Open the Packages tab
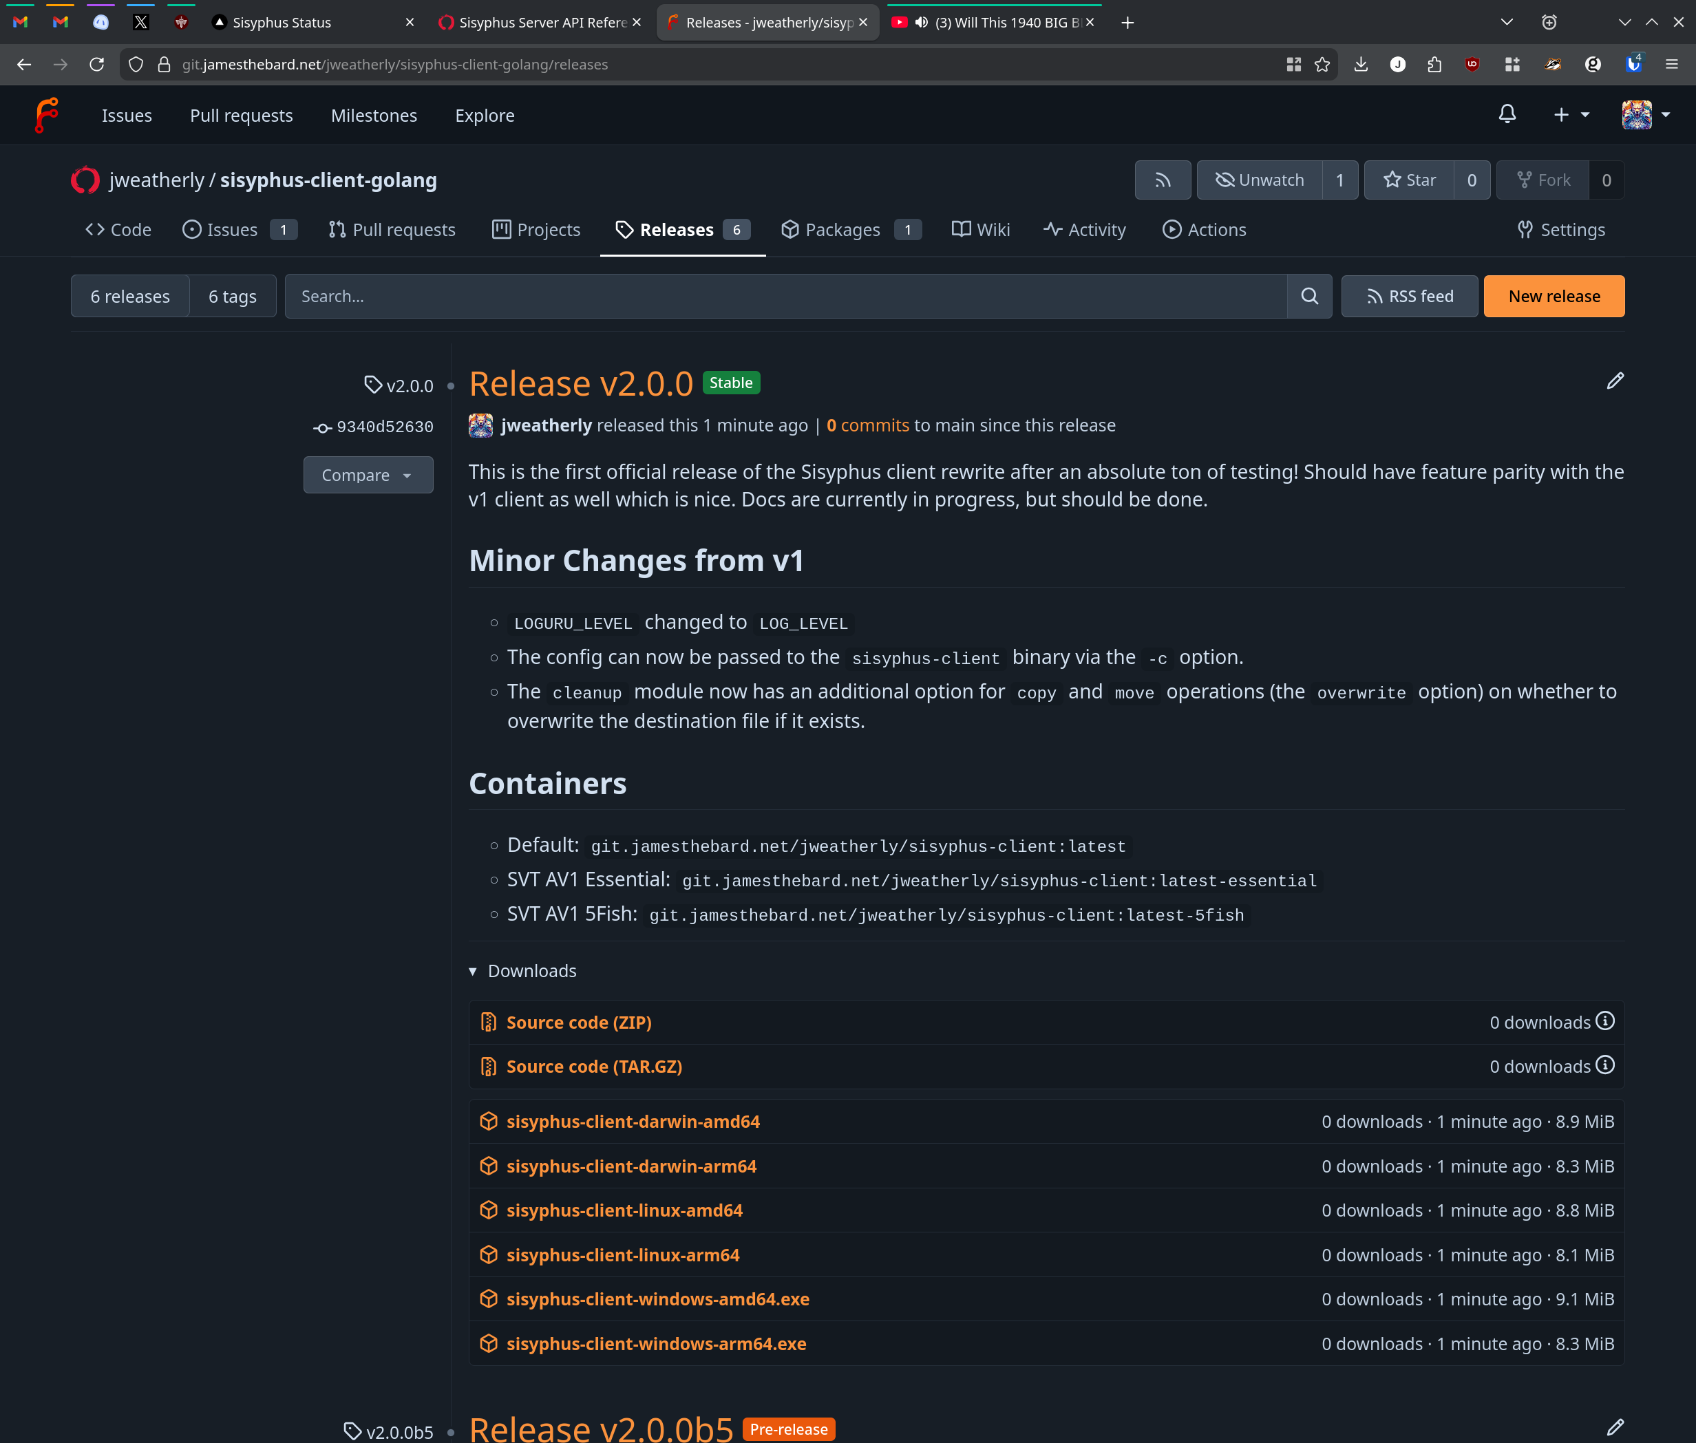1696x1443 pixels. click(x=842, y=230)
